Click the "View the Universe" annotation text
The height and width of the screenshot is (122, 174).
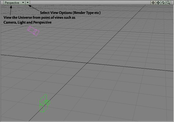tap(39, 18)
